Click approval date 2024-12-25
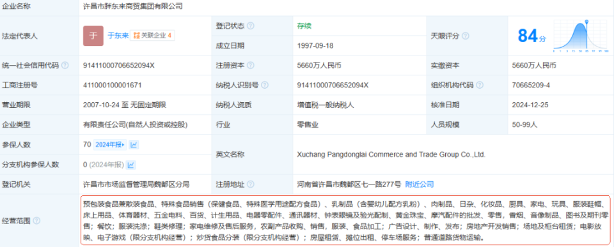614x247 pixels. pos(531,105)
